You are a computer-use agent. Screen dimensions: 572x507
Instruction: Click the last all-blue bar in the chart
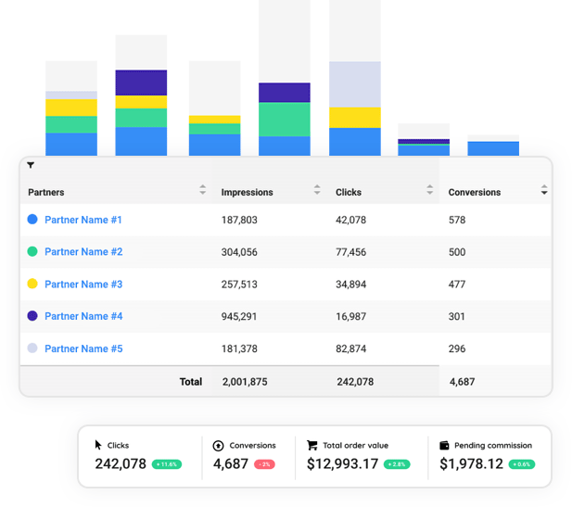click(x=493, y=148)
